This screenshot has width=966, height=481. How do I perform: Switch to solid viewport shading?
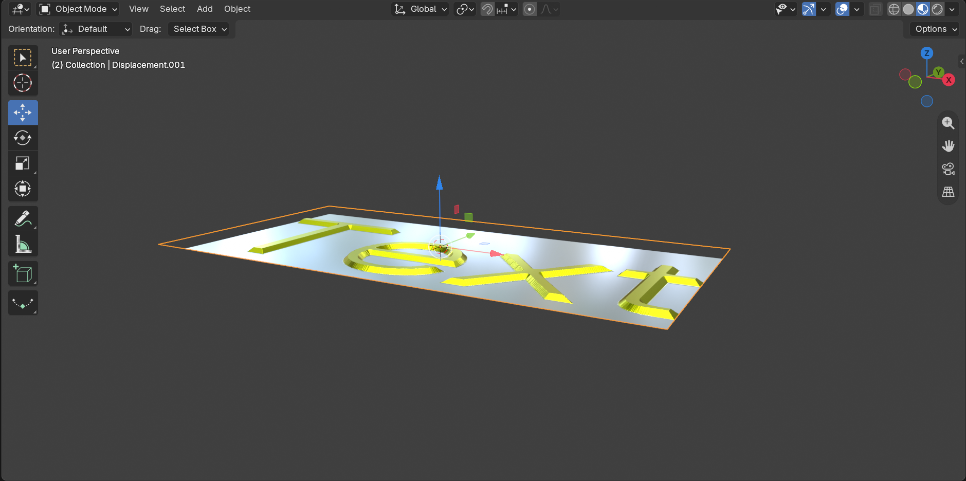tap(908, 9)
